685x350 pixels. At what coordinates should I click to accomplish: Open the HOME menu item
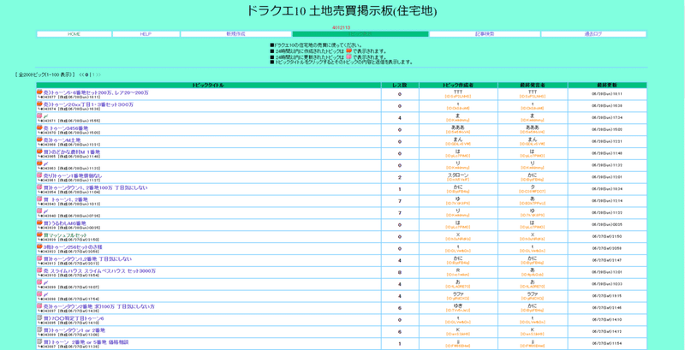(74, 34)
